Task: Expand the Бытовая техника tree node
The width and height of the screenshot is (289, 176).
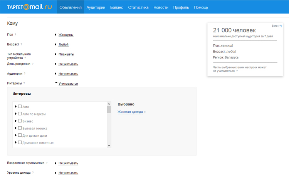Action: (x=16, y=128)
